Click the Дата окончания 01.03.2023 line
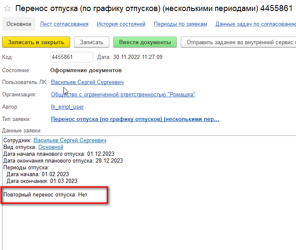 click(42, 181)
